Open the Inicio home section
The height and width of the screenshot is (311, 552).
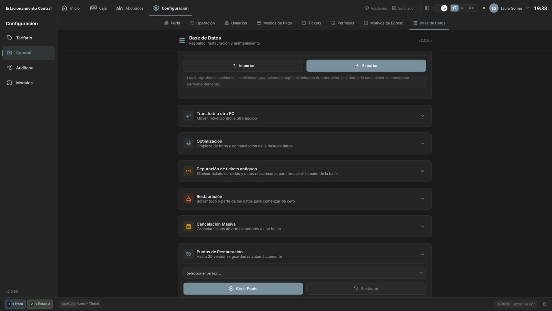coord(71,8)
